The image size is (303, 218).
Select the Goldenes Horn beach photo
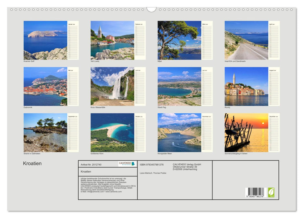coord(111,132)
